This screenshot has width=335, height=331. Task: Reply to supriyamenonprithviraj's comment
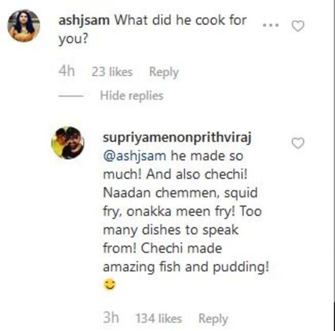click(213, 319)
